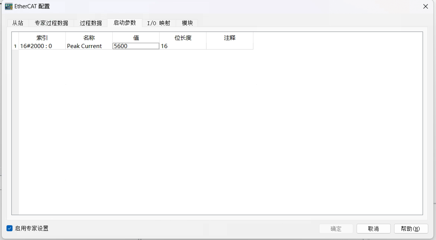Switch to the 模块 tab

[187, 23]
